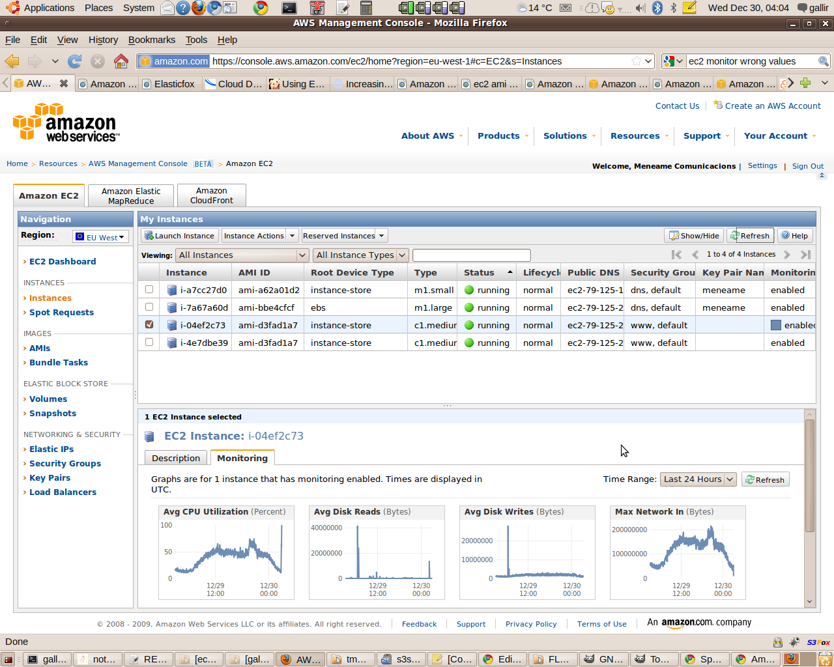Click the Show/Hide columns button

coord(694,236)
